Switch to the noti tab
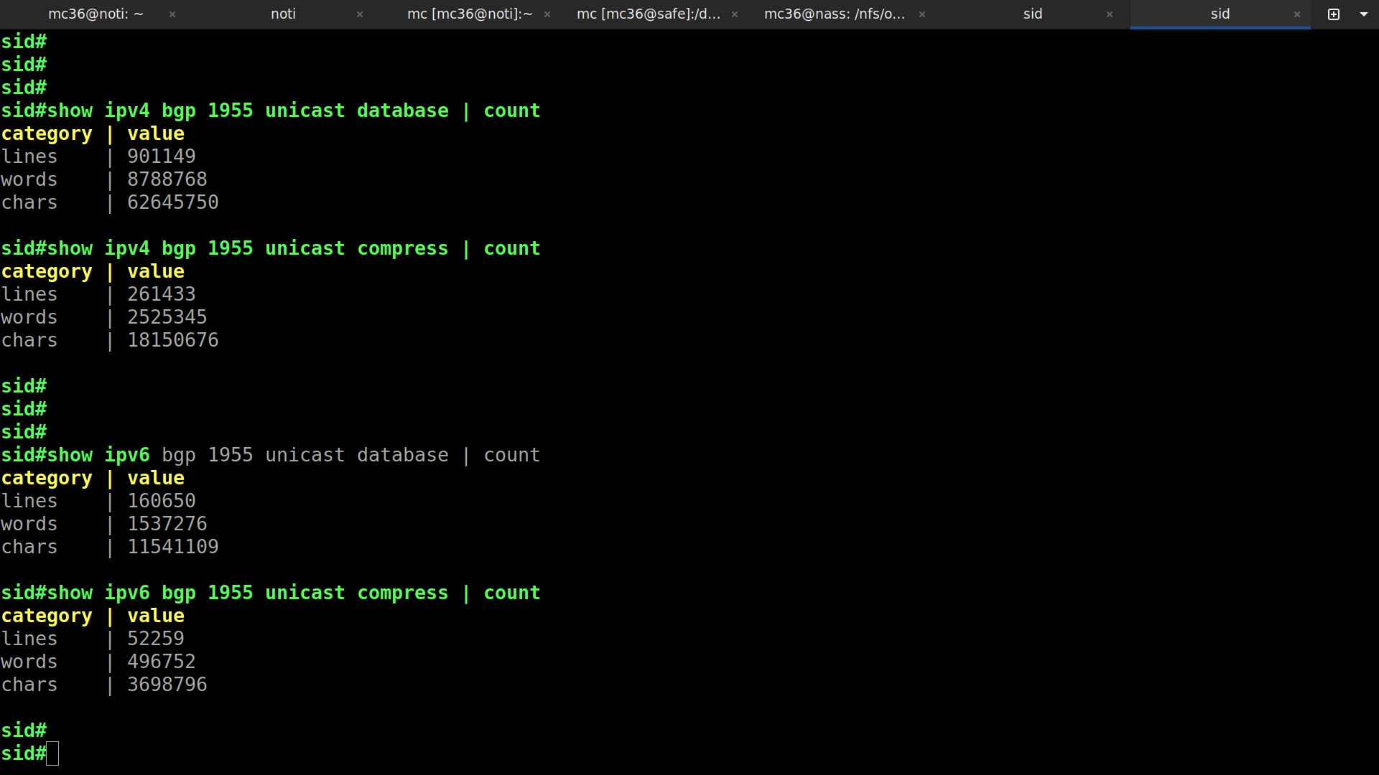Image resolution: width=1379 pixels, height=775 pixels. click(283, 14)
